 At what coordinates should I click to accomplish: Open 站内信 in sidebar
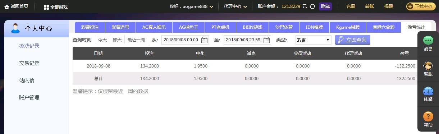[x=27, y=80]
